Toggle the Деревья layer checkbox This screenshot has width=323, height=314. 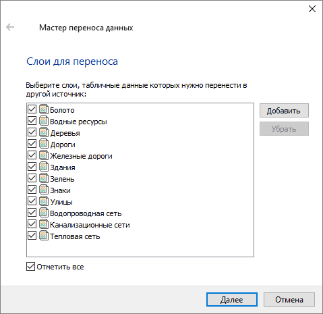pos(32,132)
